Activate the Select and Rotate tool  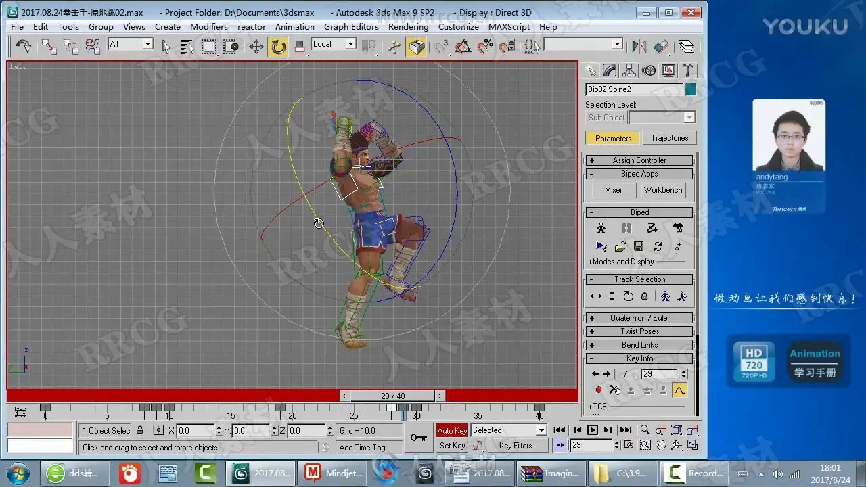(x=277, y=46)
